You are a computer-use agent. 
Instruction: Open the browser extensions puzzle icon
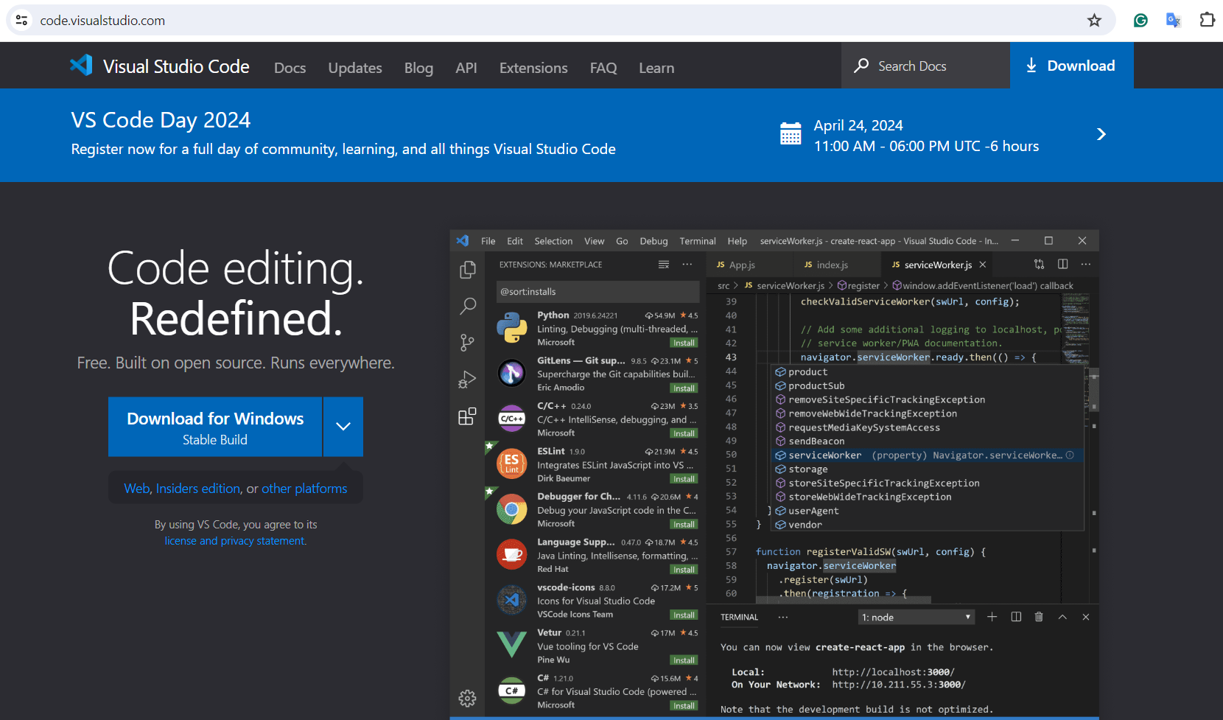pyautogui.click(x=1207, y=21)
